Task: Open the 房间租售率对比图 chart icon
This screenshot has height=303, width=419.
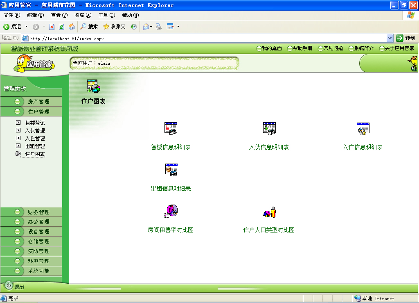Action: [171, 211]
